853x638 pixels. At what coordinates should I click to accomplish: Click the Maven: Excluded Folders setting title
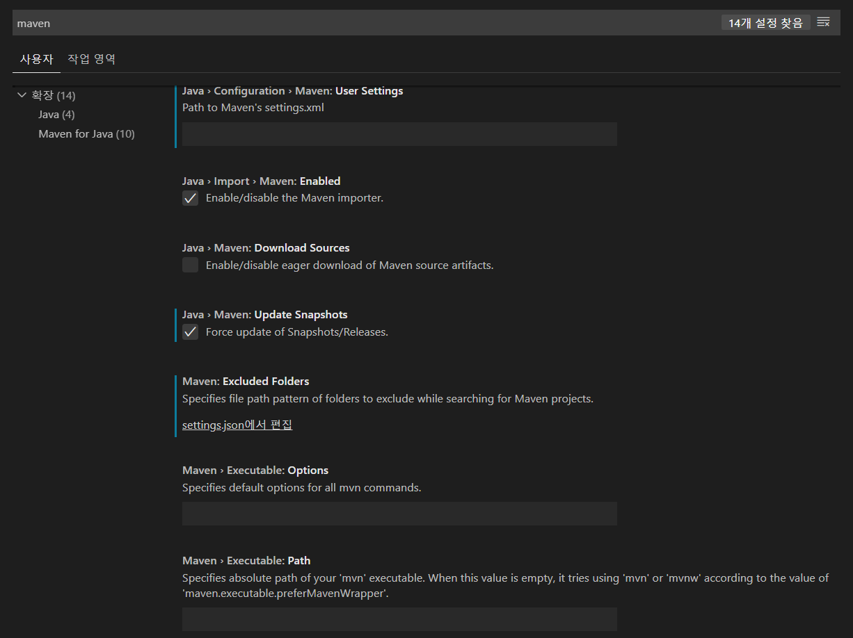246,381
